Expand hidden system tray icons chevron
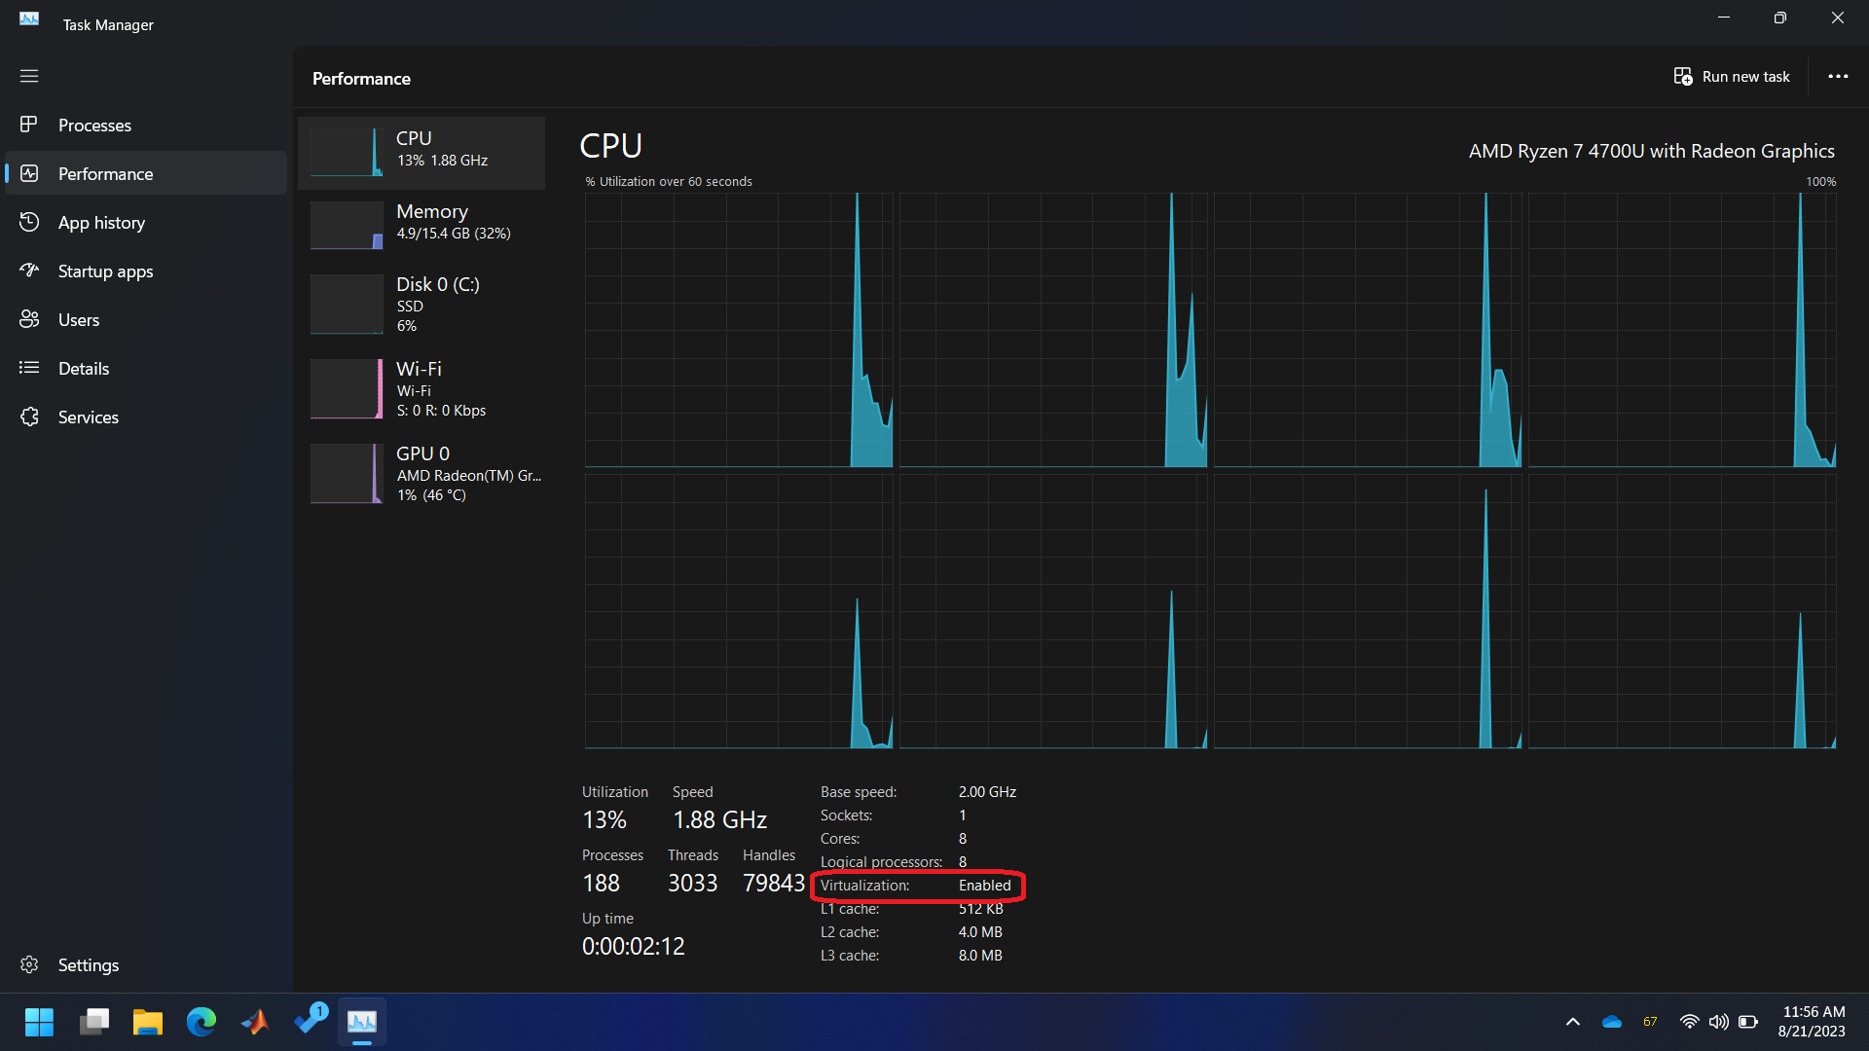This screenshot has height=1051, width=1869. (x=1572, y=1022)
